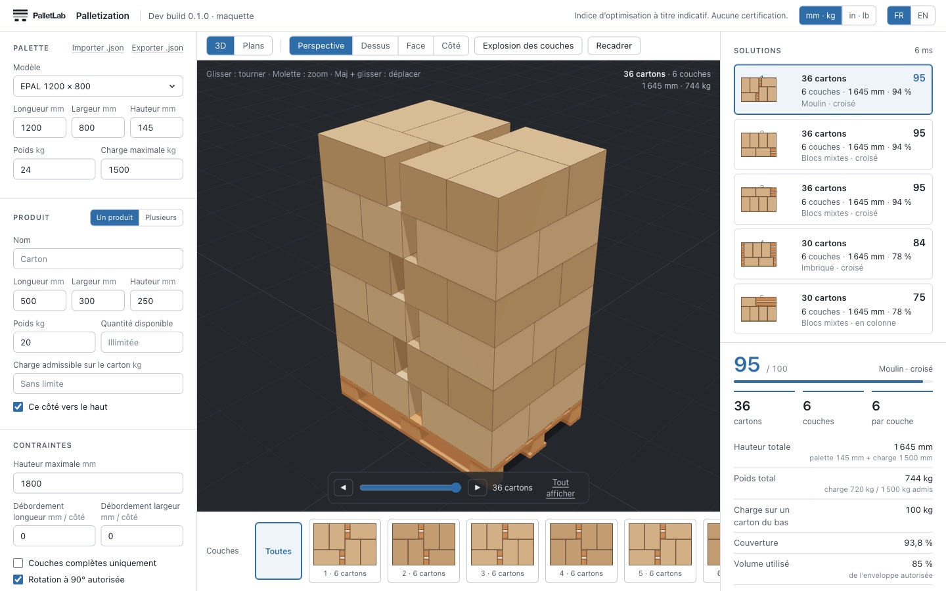
Task: Click the product Poids kg field
Action: 54,342
